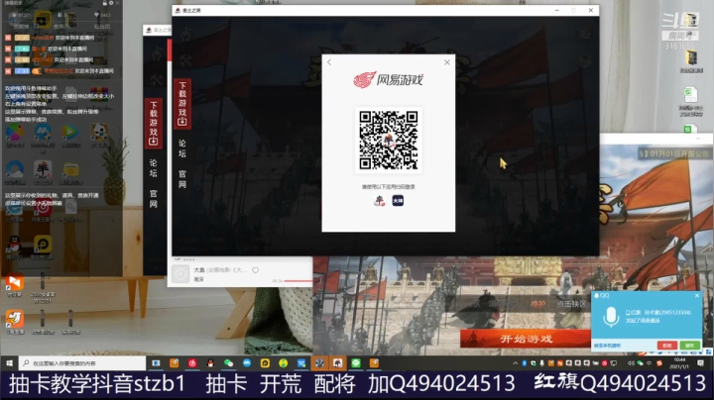The image size is (714, 400).
Task: Select the red game app icon below the QR code
Action: click(379, 200)
